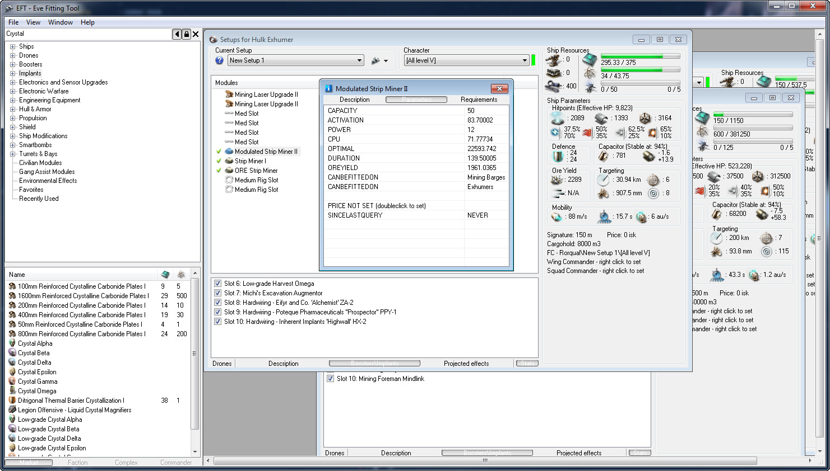Screen dimensions: 830x471
Task: Select the Faction filter at bottom left
Action: [78, 463]
